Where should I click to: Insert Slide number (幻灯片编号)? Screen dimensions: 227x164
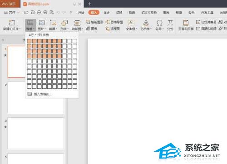point(206,22)
